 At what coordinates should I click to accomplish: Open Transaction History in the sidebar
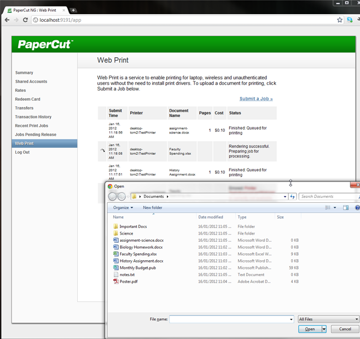(33, 117)
